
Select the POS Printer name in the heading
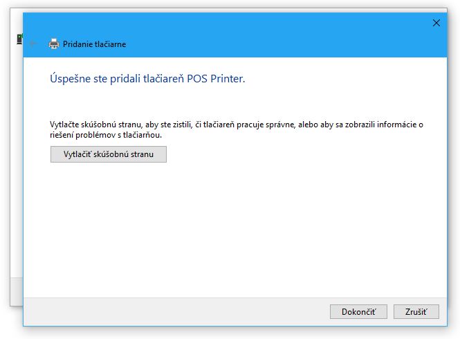(216, 79)
